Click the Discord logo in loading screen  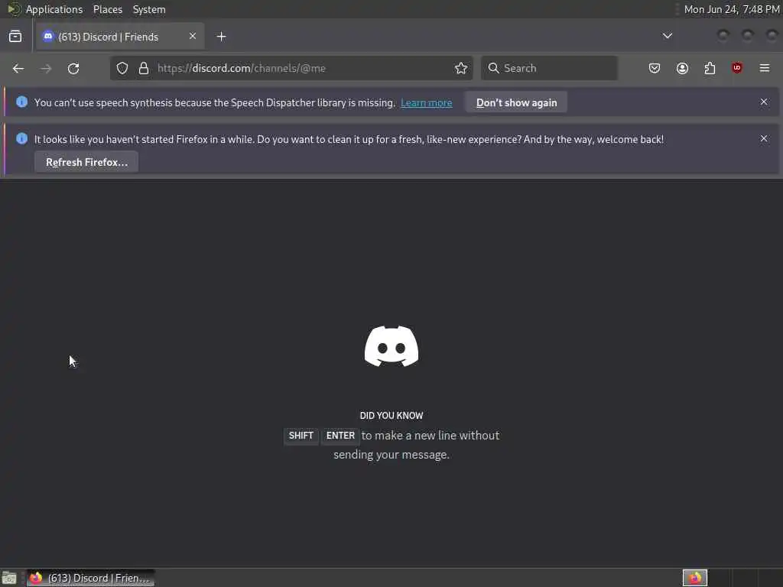click(x=391, y=346)
